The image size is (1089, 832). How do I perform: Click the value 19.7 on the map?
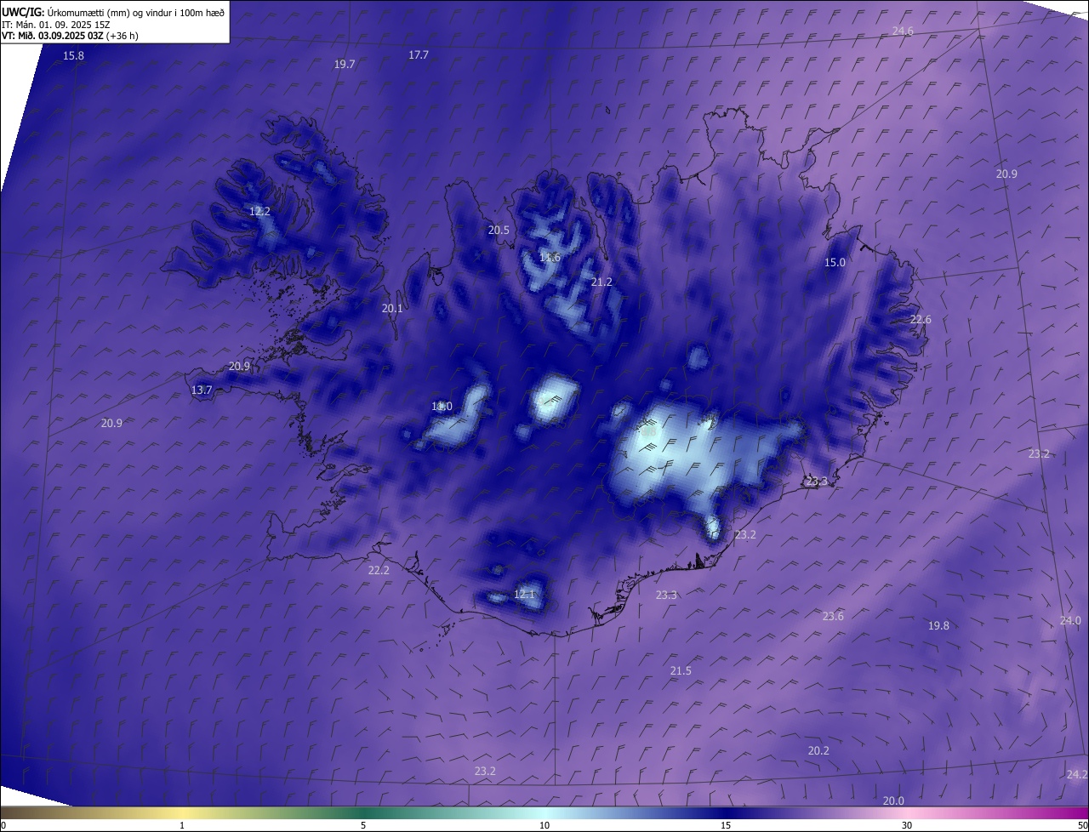click(x=345, y=65)
